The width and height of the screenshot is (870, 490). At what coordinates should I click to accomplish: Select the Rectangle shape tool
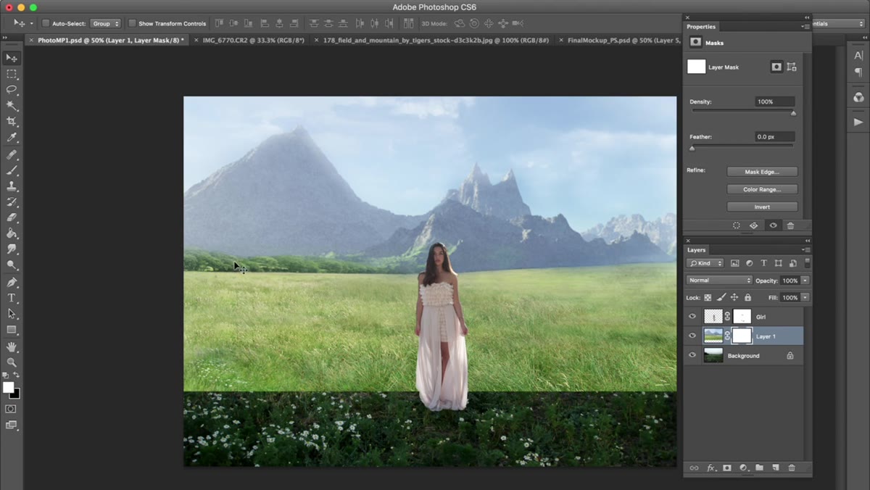12,330
